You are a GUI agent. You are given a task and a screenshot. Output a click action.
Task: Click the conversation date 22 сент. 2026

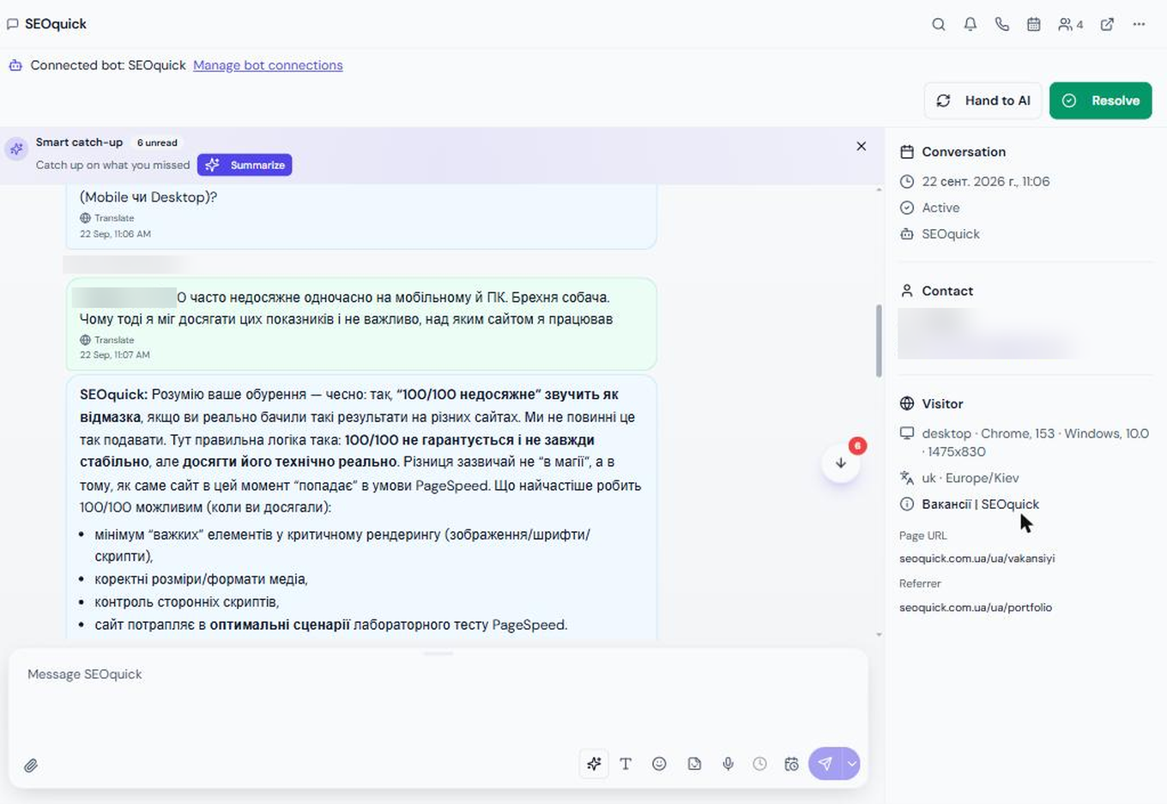pos(985,181)
